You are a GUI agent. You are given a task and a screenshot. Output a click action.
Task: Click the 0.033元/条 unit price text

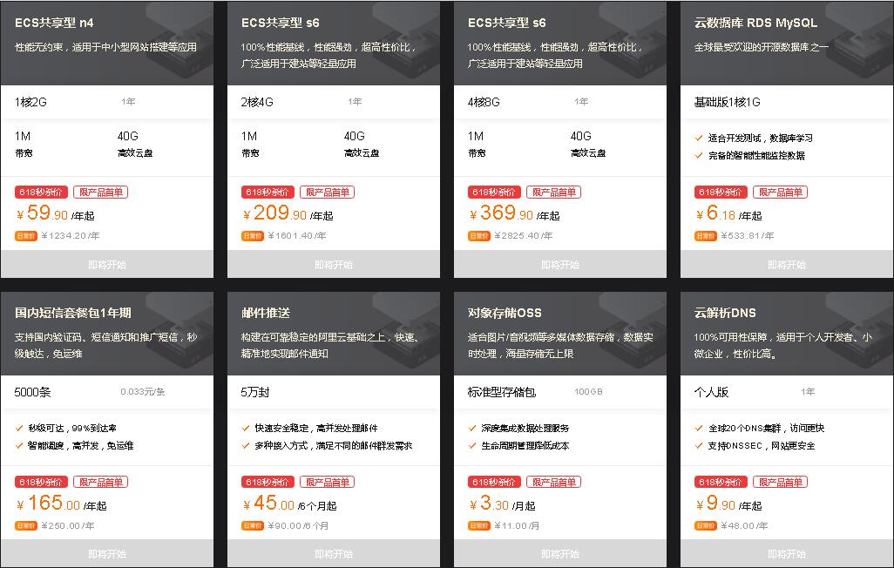[x=143, y=392]
